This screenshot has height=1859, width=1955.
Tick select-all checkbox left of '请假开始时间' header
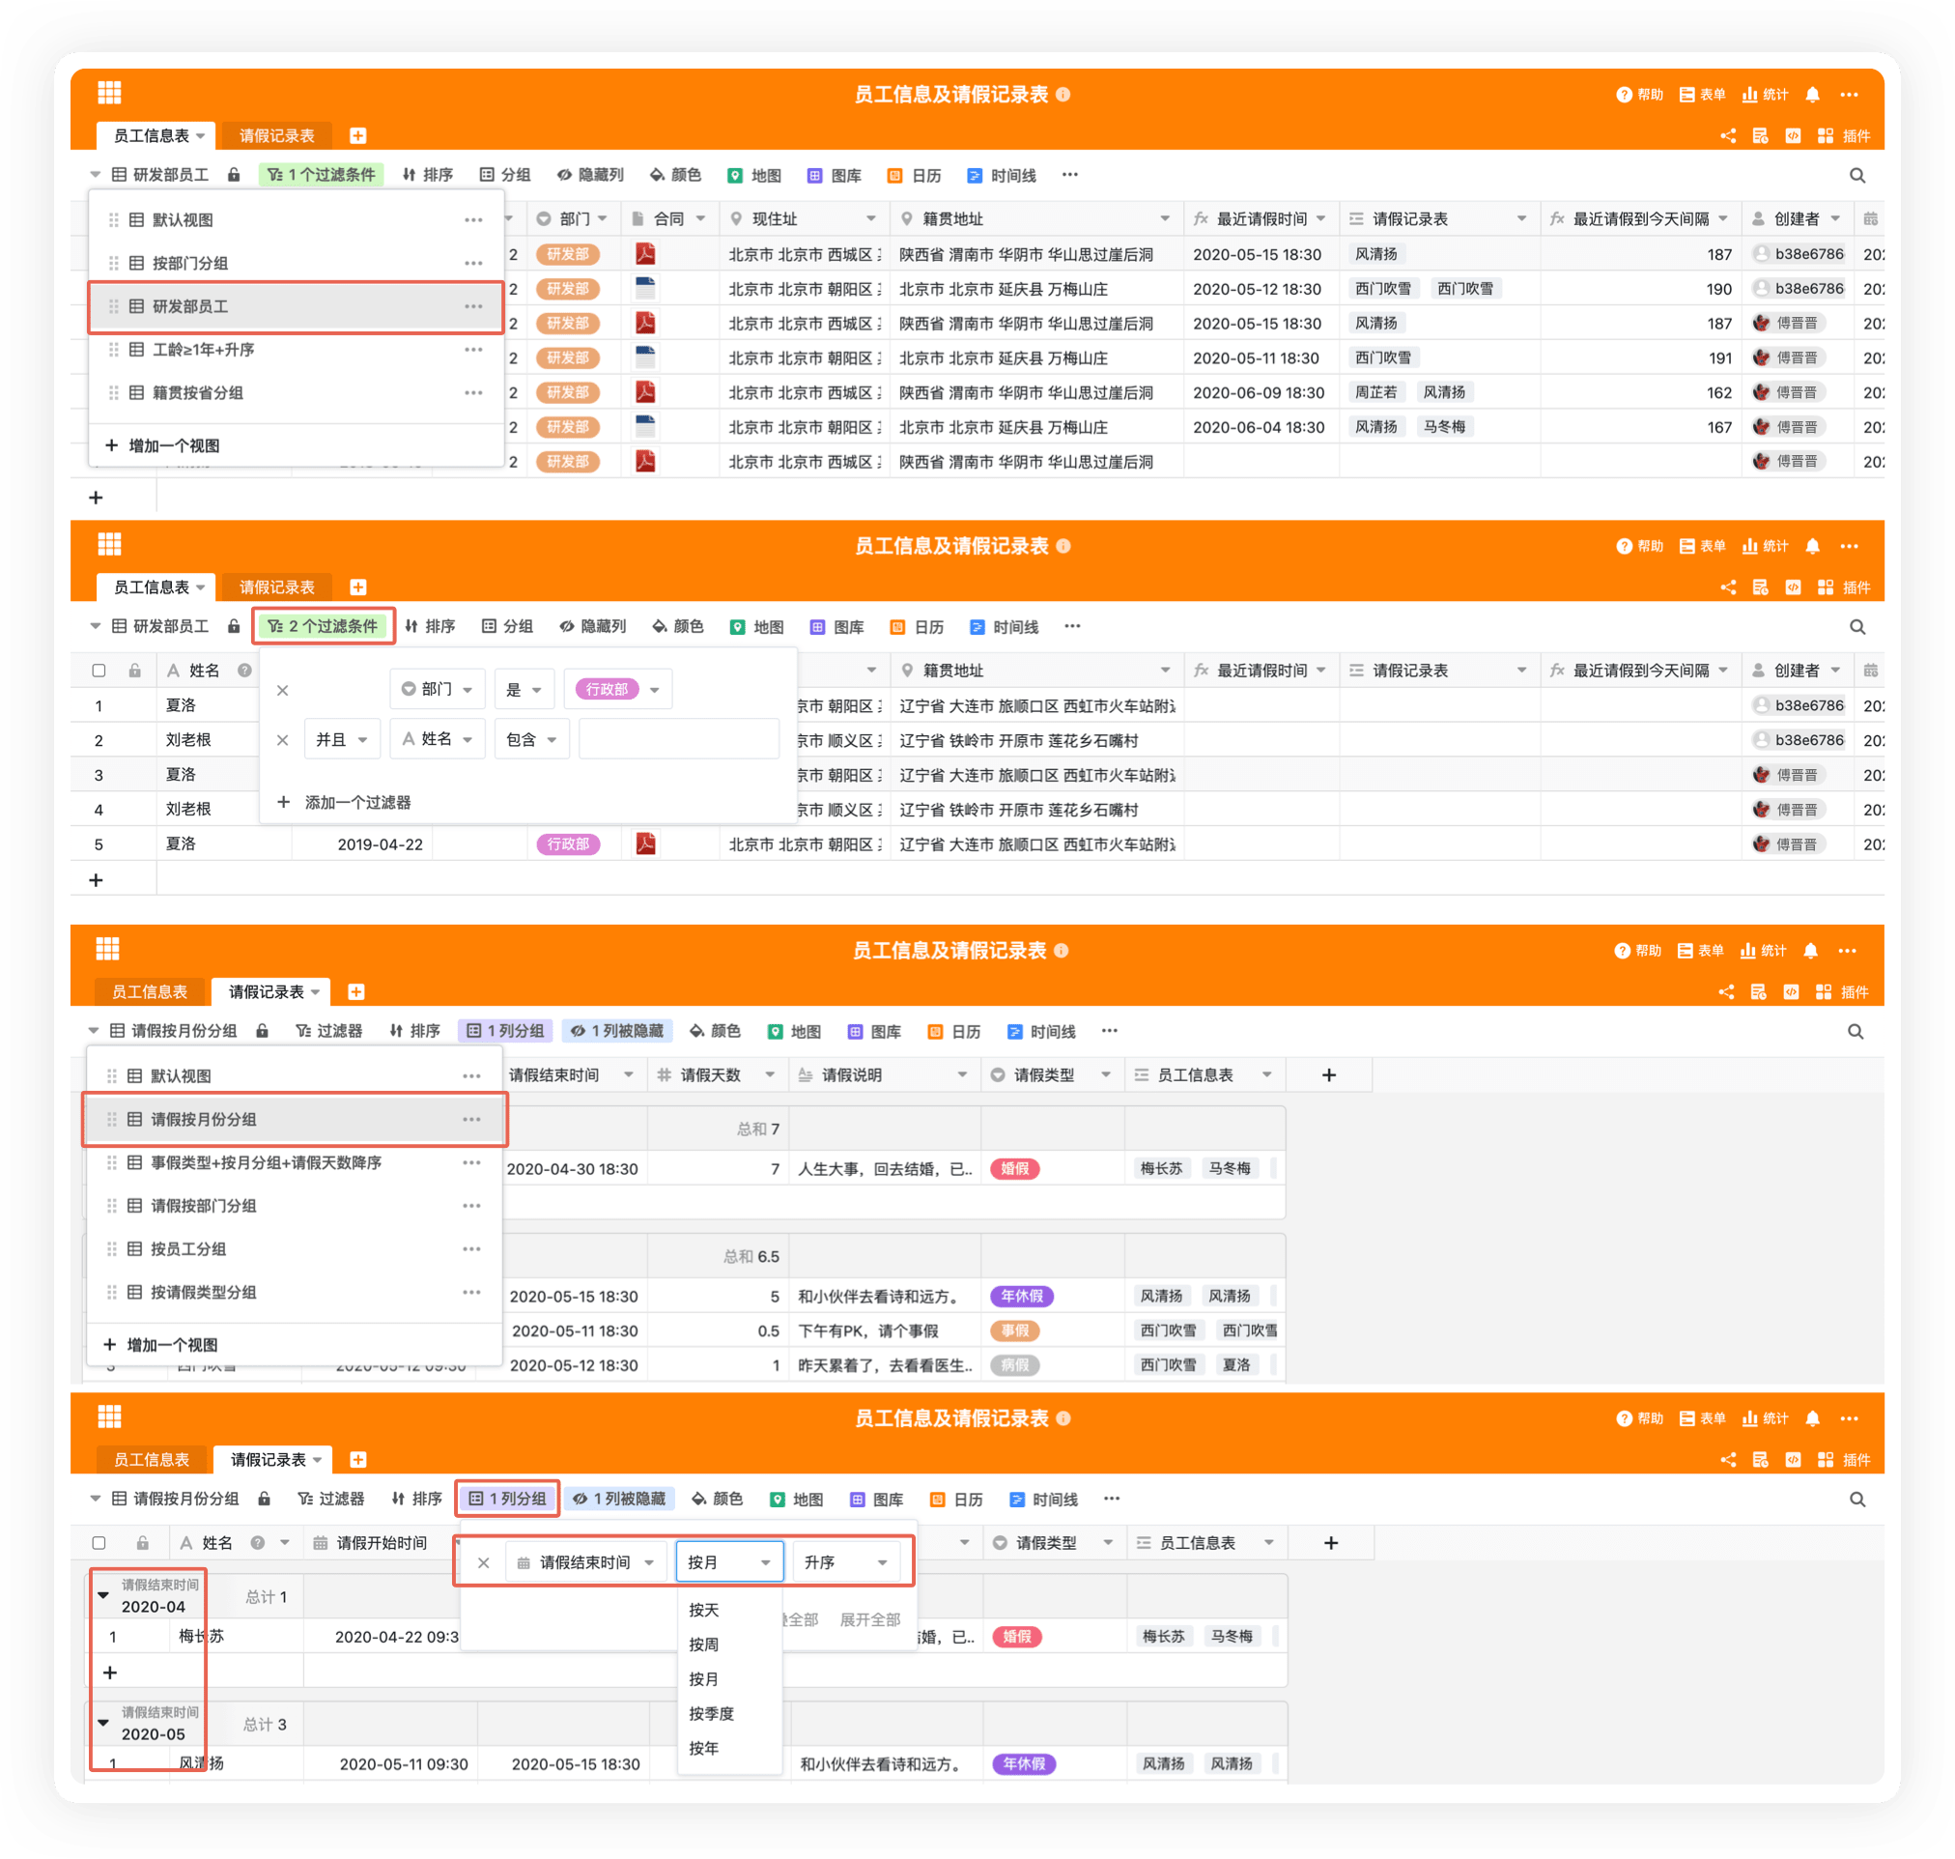click(99, 1543)
